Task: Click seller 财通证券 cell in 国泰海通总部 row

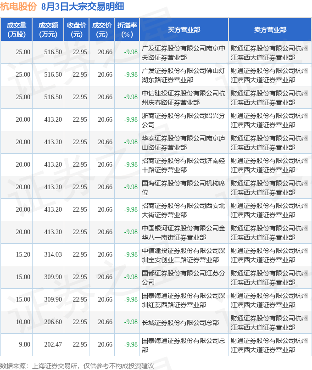Action: [270, 345]
